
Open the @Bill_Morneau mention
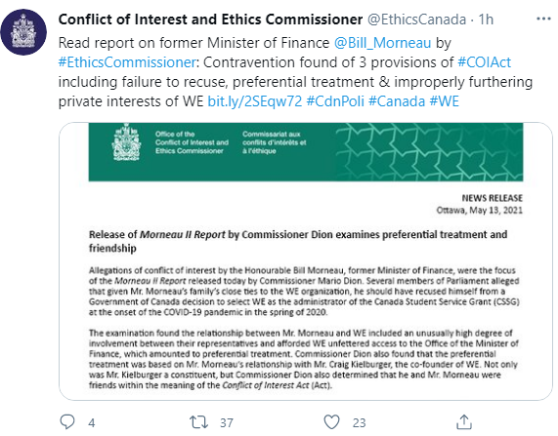coord(382,43)
